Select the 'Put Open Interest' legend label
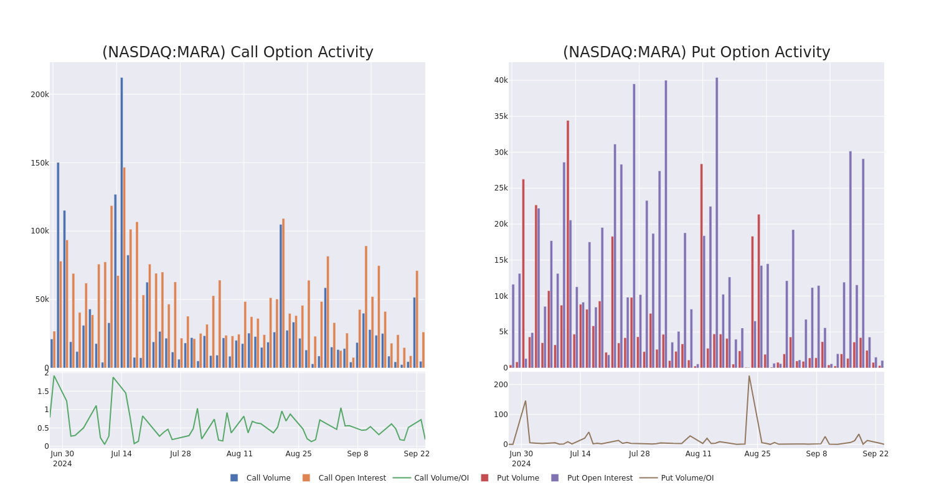 click(x=600, y=478)
